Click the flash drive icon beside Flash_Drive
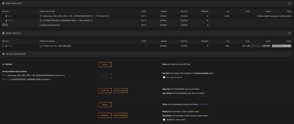This screenshot has height=124, width=294. (x=41, y=46)
